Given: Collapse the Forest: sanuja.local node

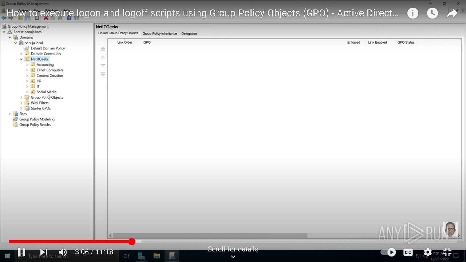Looking at the screenshot, I should coord(4,32).
